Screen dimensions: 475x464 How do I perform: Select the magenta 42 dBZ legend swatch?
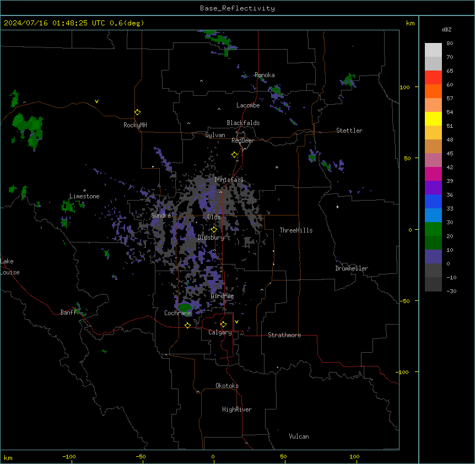click(433, 174)
